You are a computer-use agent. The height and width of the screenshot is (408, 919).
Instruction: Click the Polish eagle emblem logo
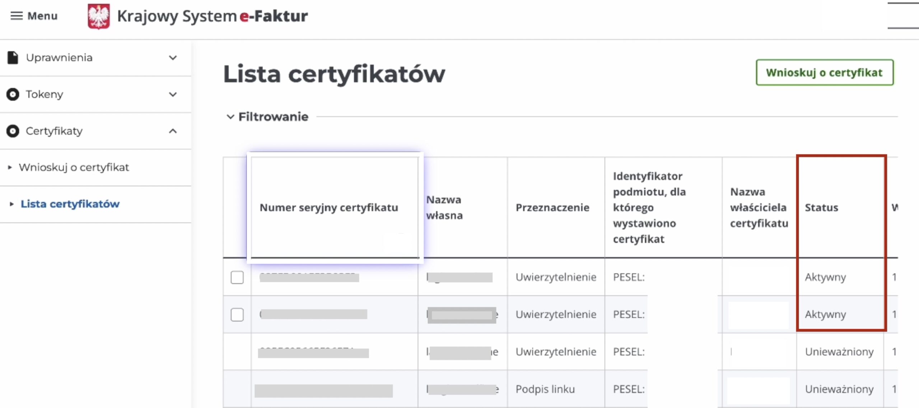pos(98,16)
